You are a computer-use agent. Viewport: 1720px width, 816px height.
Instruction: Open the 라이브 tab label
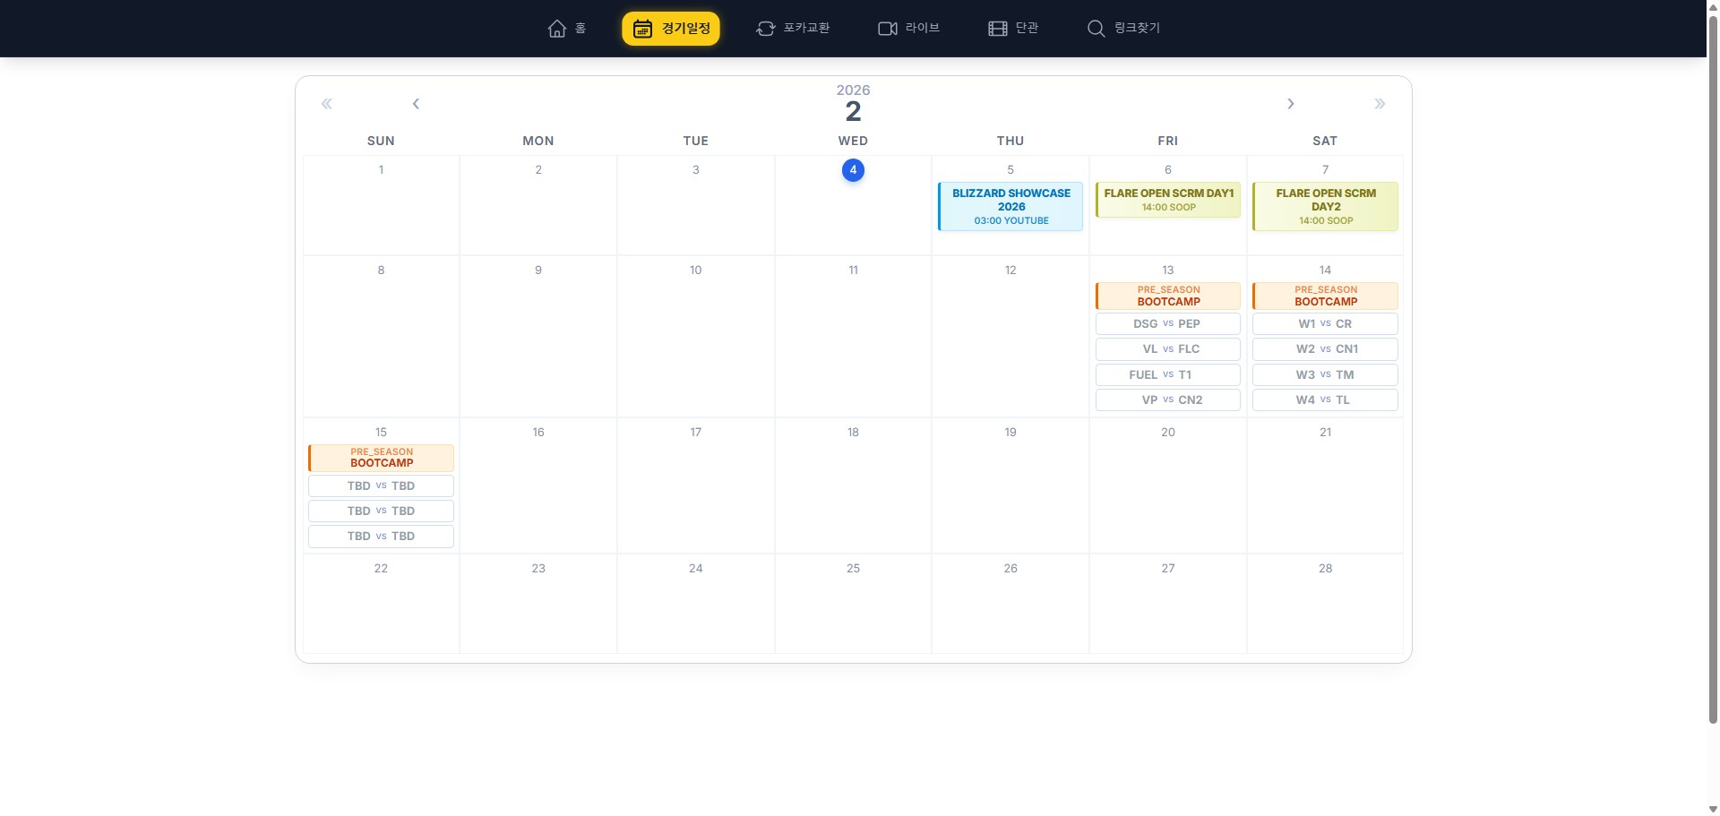pyautogui.click(x=922, y=28)
